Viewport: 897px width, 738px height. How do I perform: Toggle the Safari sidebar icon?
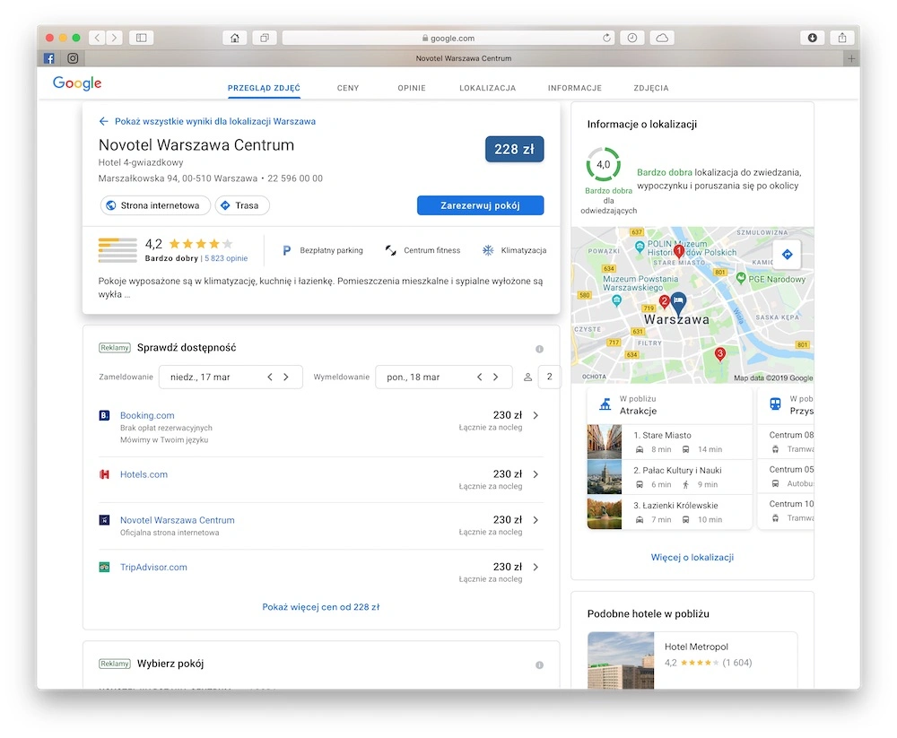[142, 38]
